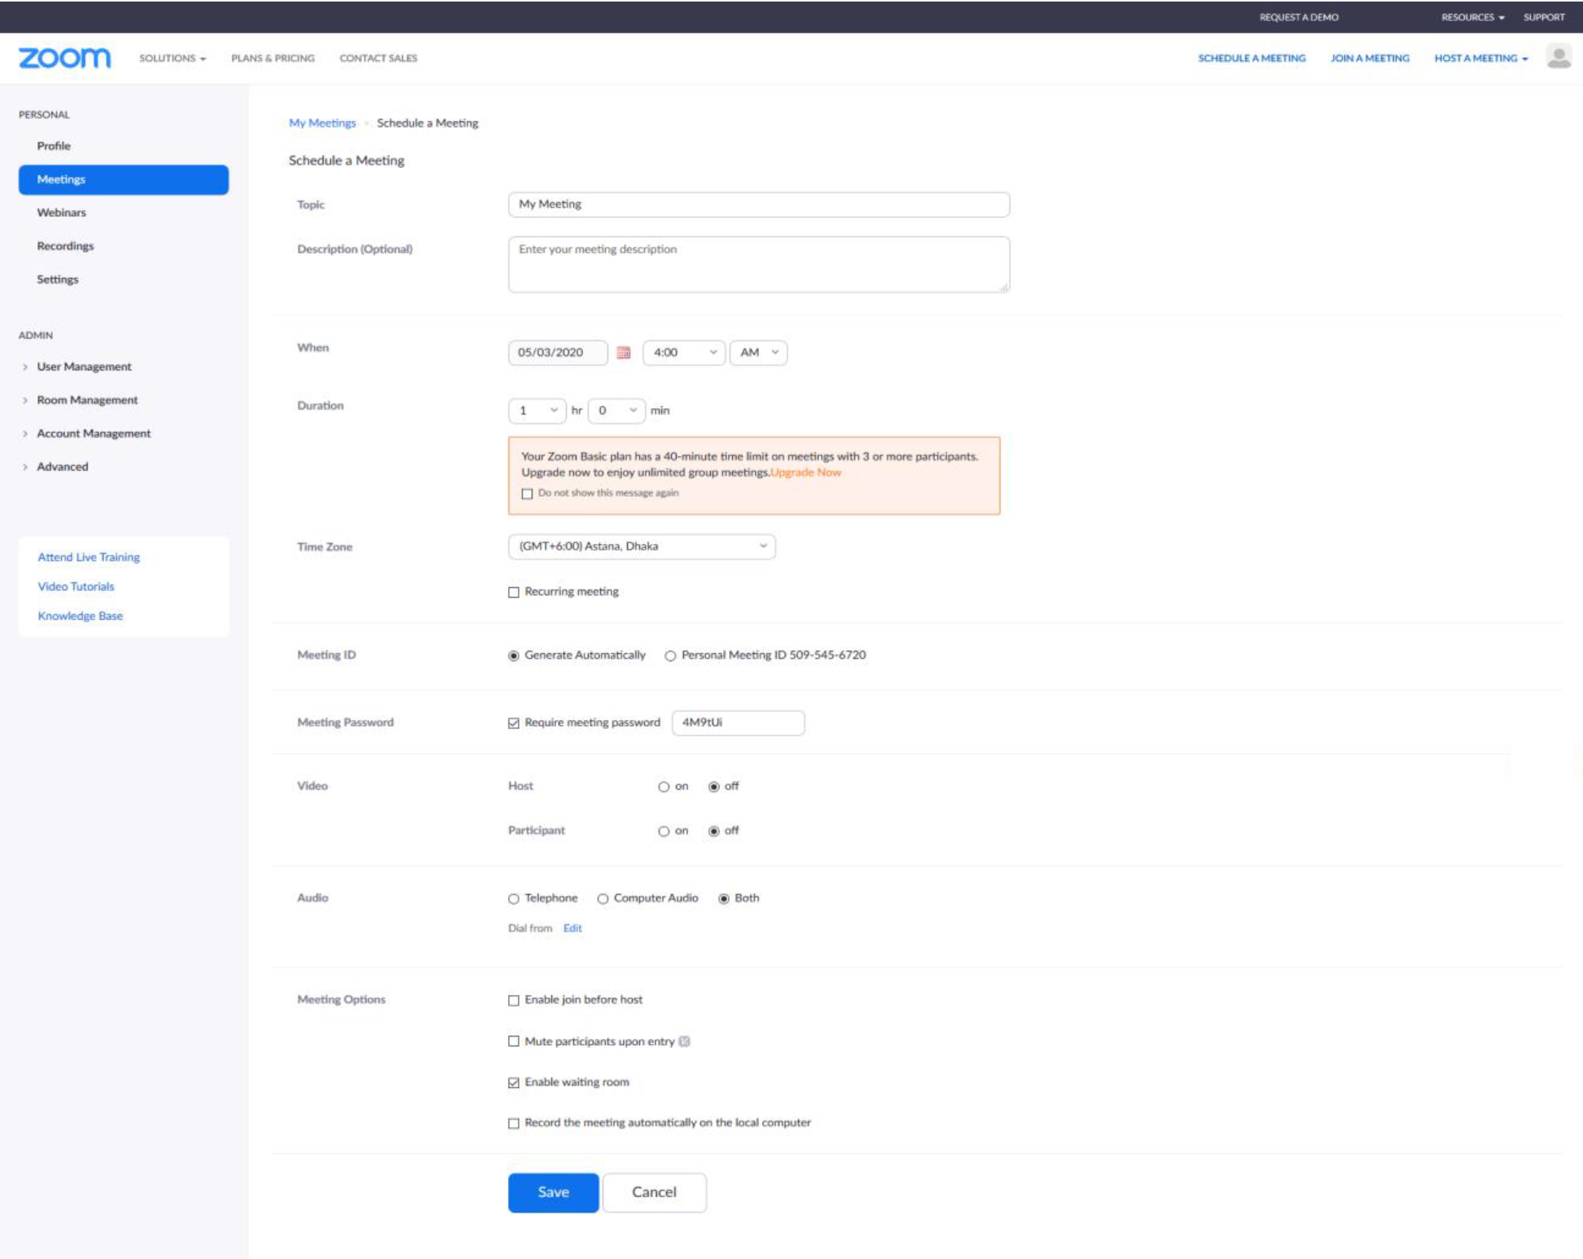
Task: Select Participant video off
Action: [x=714, y=831]
